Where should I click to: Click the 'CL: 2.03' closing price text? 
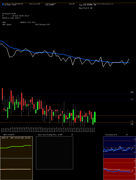coord(49,5)
